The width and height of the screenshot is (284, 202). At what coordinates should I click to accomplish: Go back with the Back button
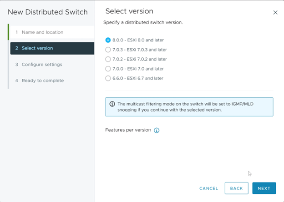[x=236, y=188]
